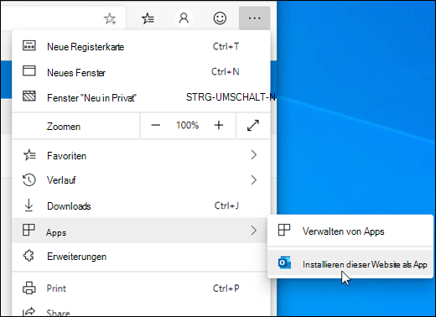Click the 100% zoom level value
Screen dimensions: 436x317
click(x=187, y=125)
